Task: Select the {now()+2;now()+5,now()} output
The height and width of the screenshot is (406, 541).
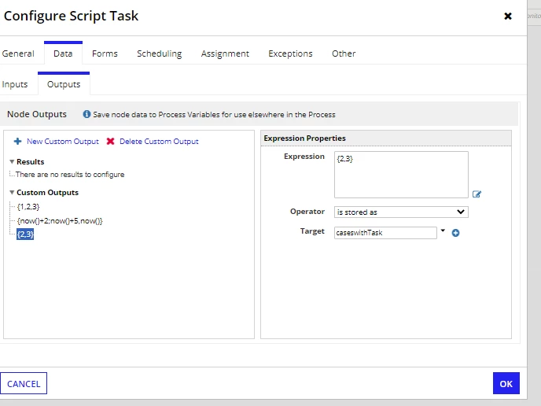Action: click(x=60, y=220)
